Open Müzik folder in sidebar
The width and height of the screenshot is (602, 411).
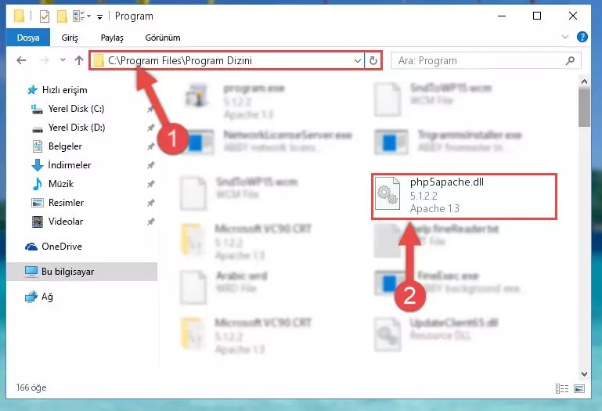pyautogui.click(x=52, y=184)
